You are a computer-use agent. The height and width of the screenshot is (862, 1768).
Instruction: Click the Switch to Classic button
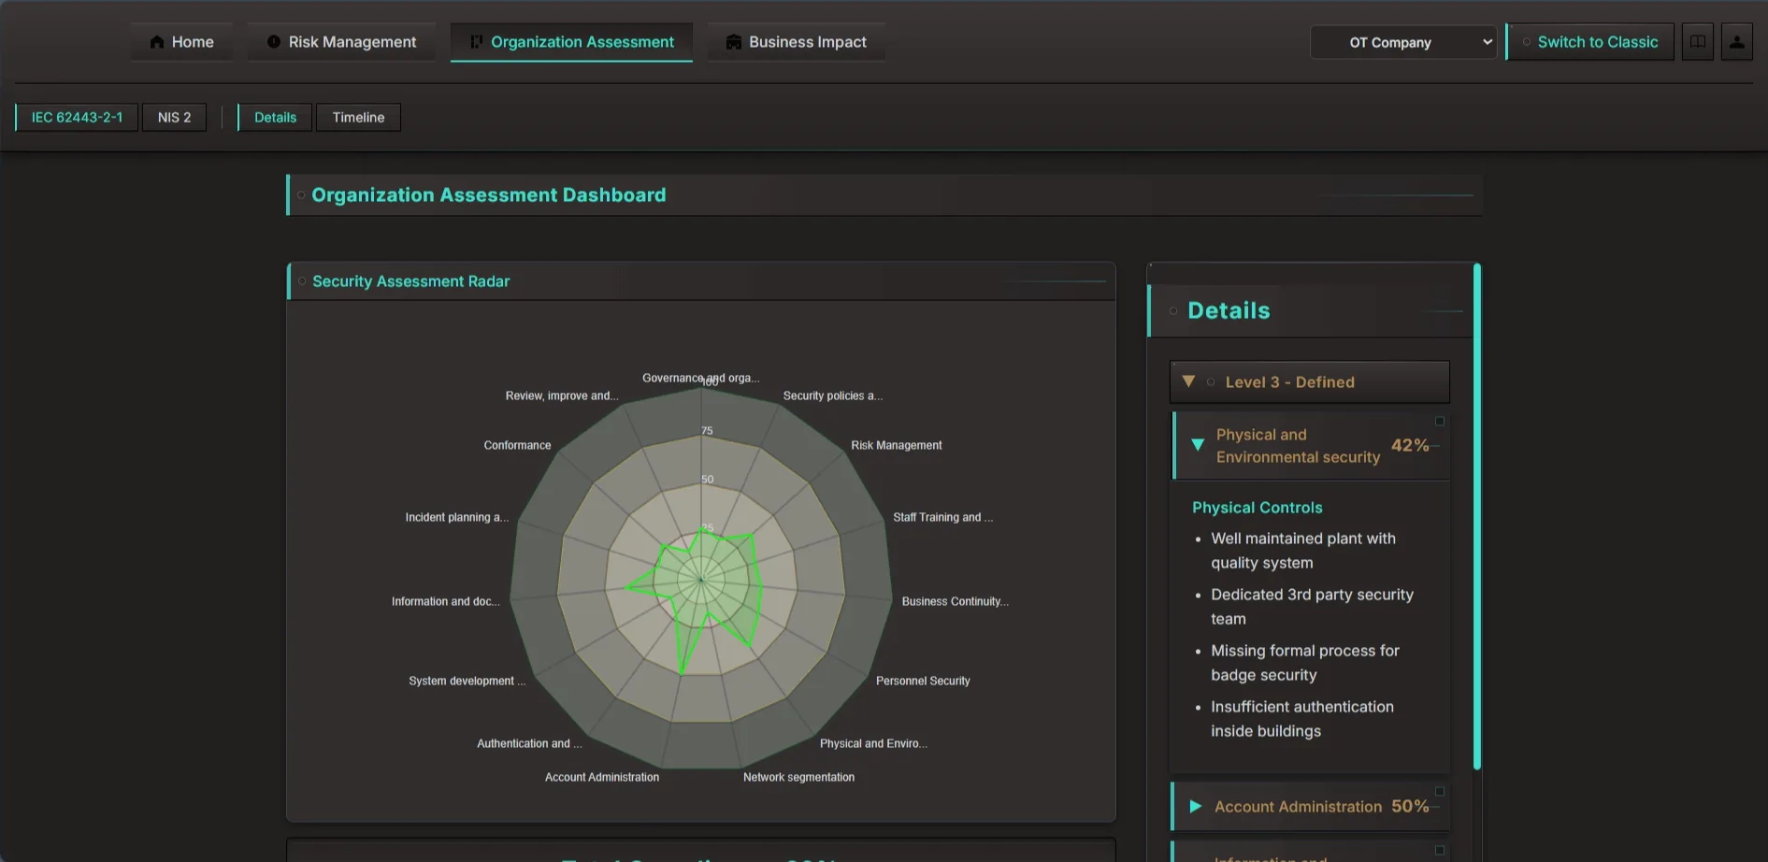1590,42
